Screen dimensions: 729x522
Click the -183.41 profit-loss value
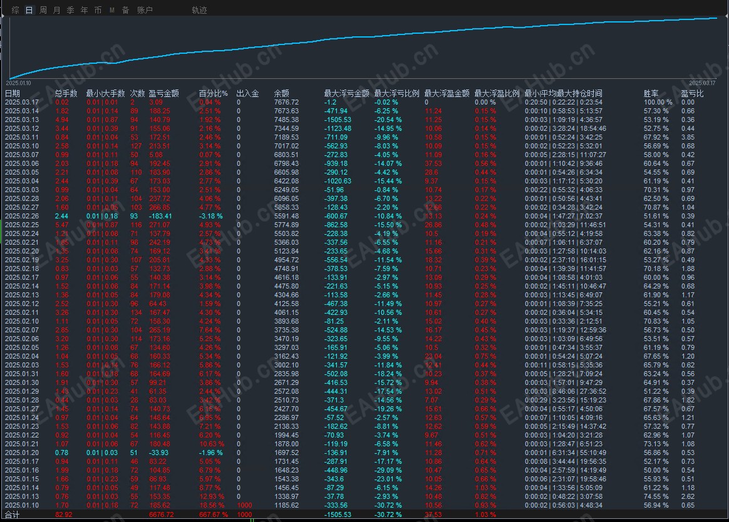160,216
